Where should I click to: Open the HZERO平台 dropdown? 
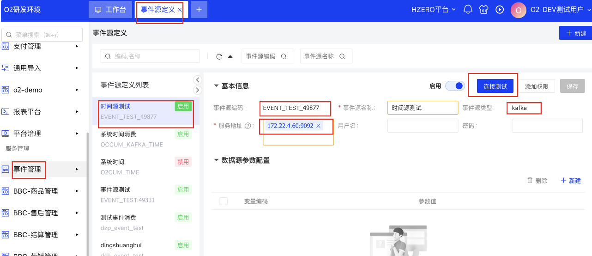[x=433, y=10]
